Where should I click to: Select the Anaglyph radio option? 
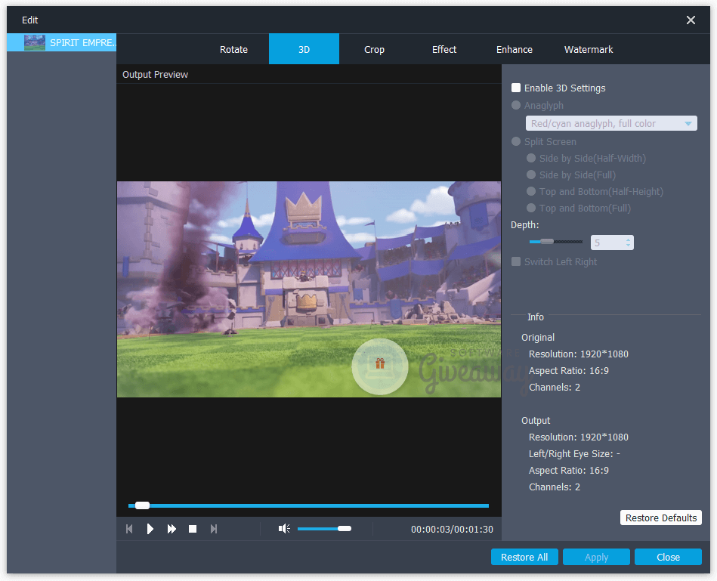[x=516, y=105]
